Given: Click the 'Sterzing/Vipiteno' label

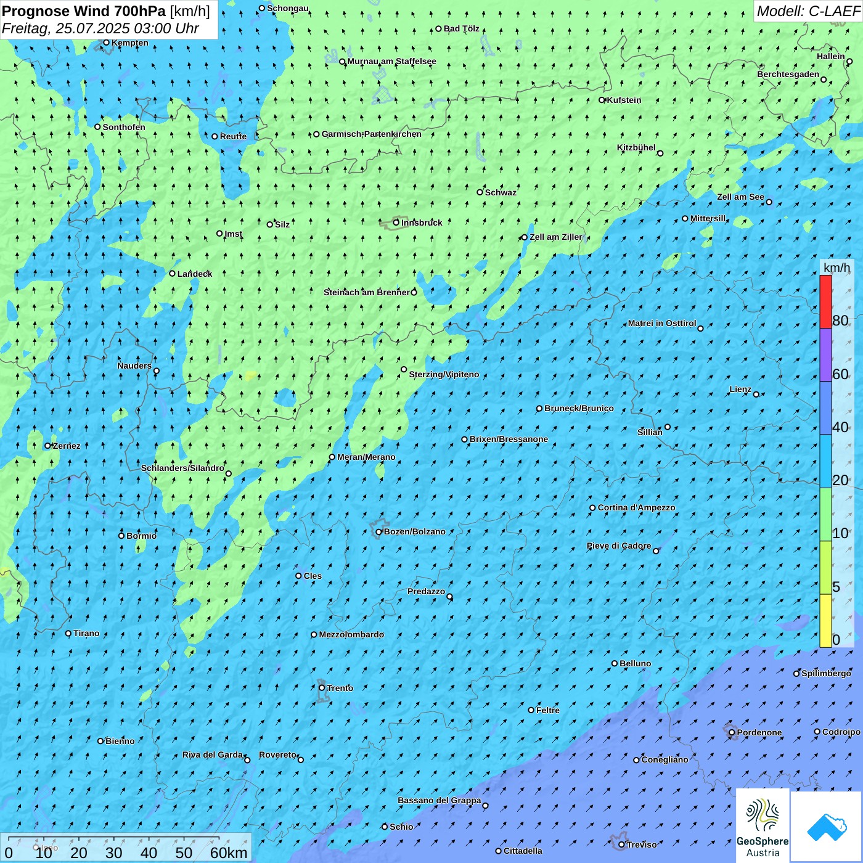Looking at the screenshot, I should [x=444, y=375].
